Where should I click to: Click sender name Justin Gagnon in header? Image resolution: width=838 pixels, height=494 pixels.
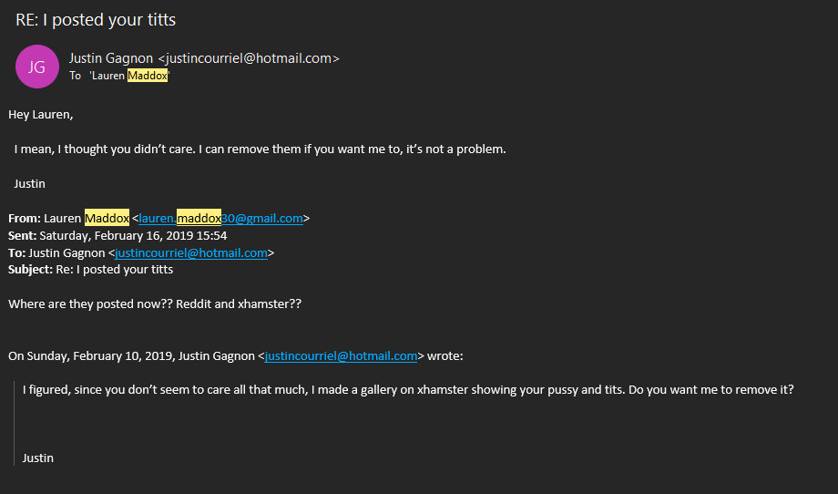coord(111,58)
